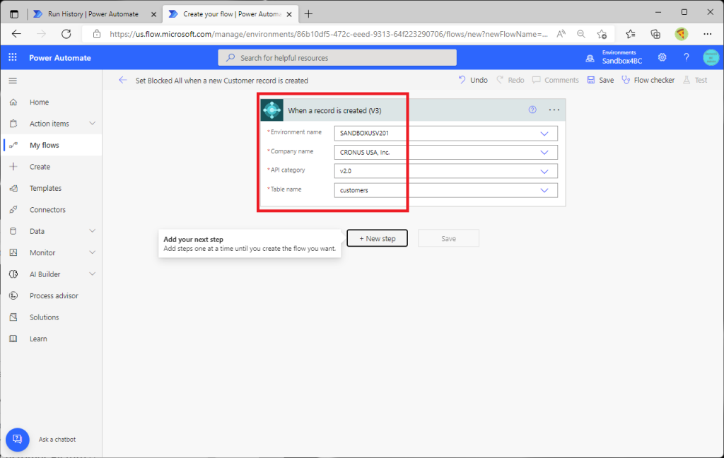Image resolution: width=724 pixels, height=458 pixels.
Task: Click the Monitor chart icon
Action: (x=13, y=252)
